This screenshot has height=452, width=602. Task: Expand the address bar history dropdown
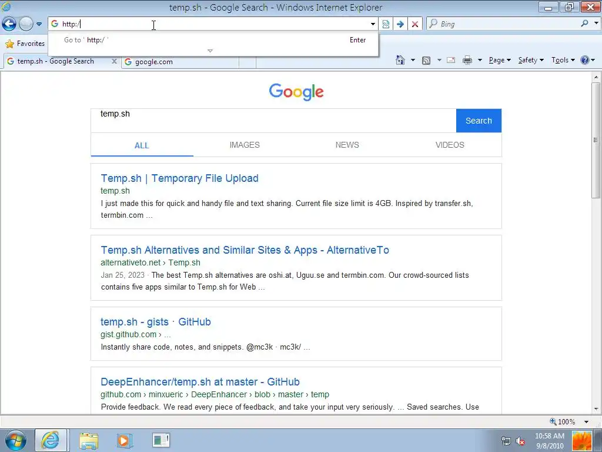(x=373, y=24)
